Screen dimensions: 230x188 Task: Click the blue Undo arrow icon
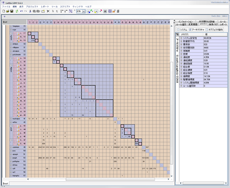[21, 11]
